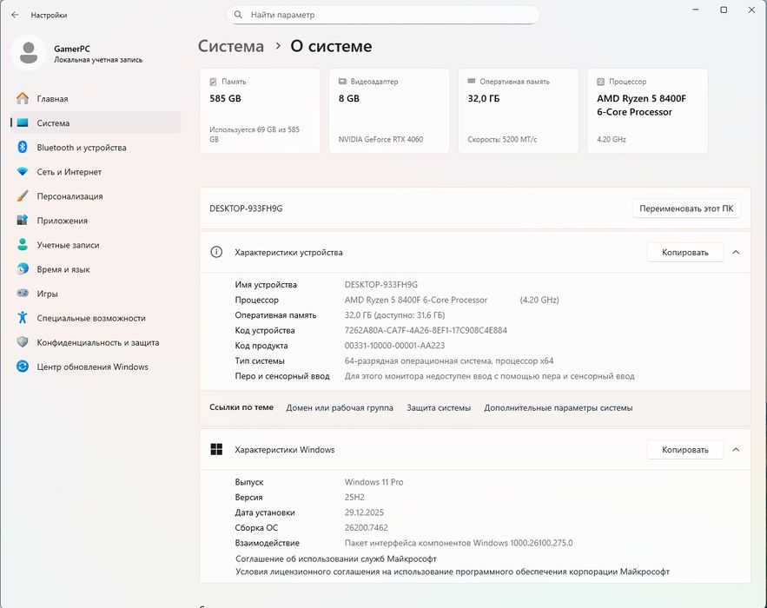767x608 pixels.
Task: Open the Условия лицензионного соглашения link
Action: pos(453,572)
